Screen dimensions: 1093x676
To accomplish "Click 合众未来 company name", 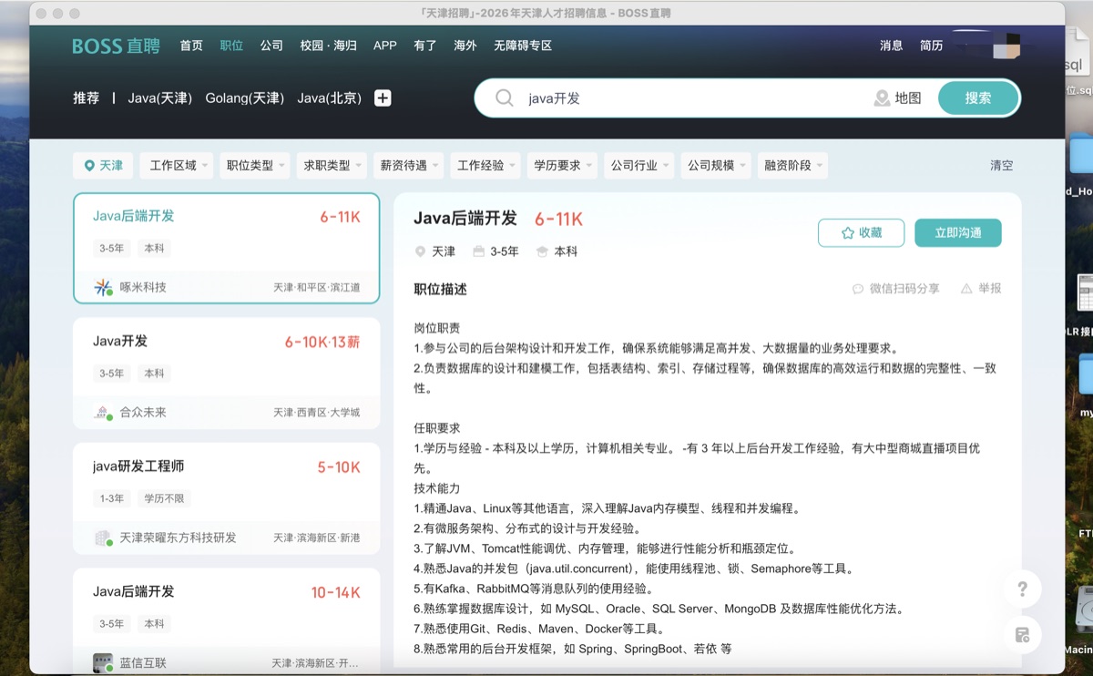I will click(143, 412).
